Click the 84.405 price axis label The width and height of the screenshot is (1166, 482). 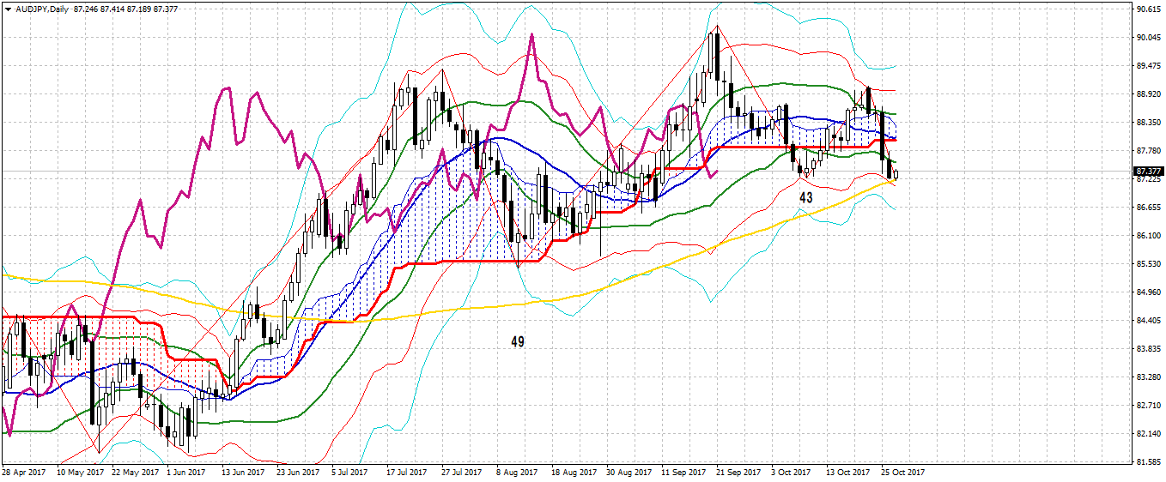coord(1147,321)
